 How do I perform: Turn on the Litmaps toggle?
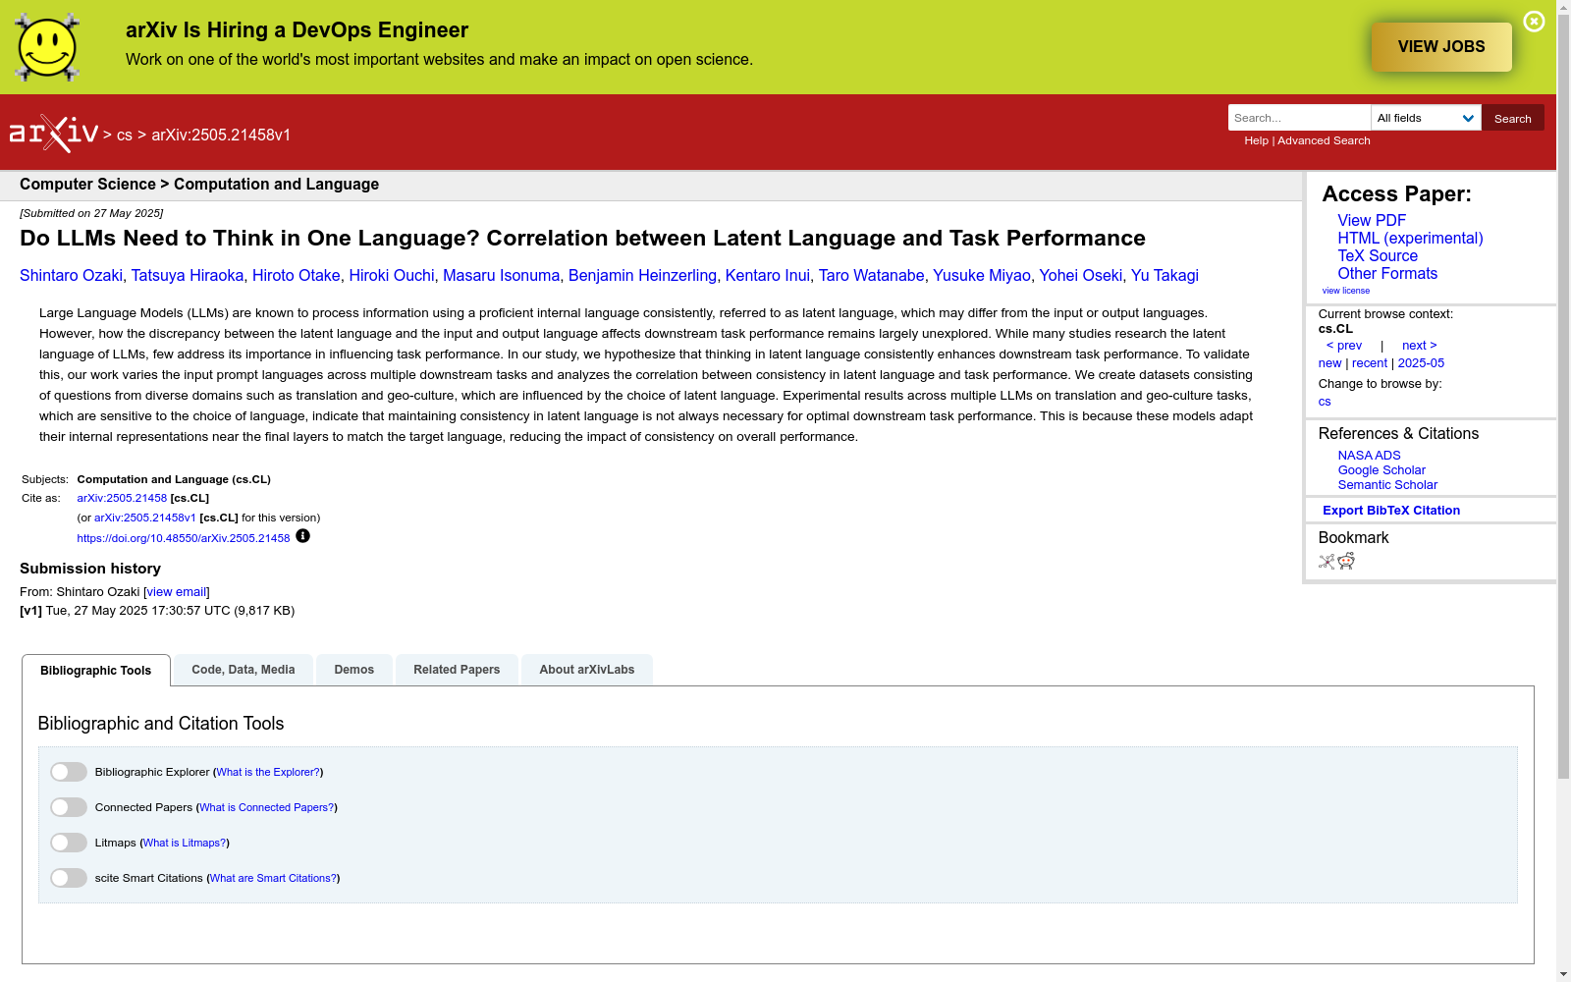pyautogui.click(x=69, y=843)
